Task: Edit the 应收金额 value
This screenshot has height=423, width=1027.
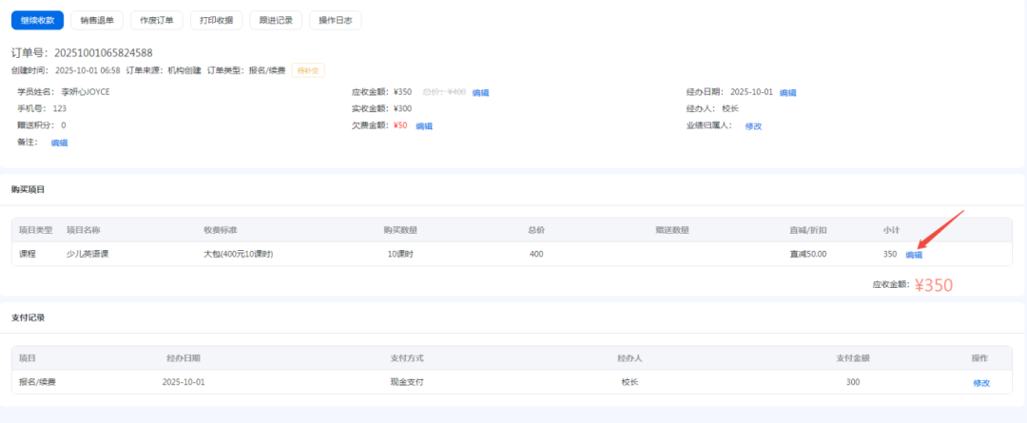Action: [x=480, y=93]
